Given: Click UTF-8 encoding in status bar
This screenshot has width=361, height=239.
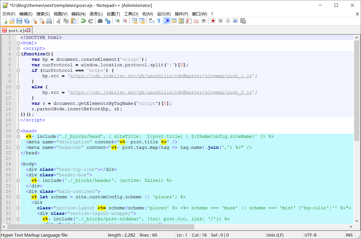Looking at the screenshot, I should pos(310,235).
